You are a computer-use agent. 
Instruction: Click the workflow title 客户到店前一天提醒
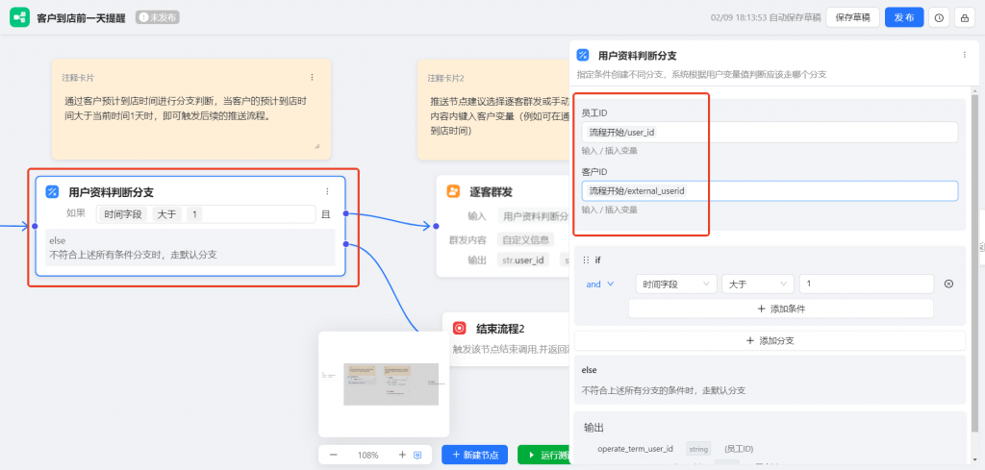click(x=83, y=17)
